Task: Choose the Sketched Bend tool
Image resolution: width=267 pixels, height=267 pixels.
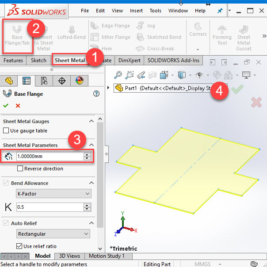Action: tap(159, 37)
